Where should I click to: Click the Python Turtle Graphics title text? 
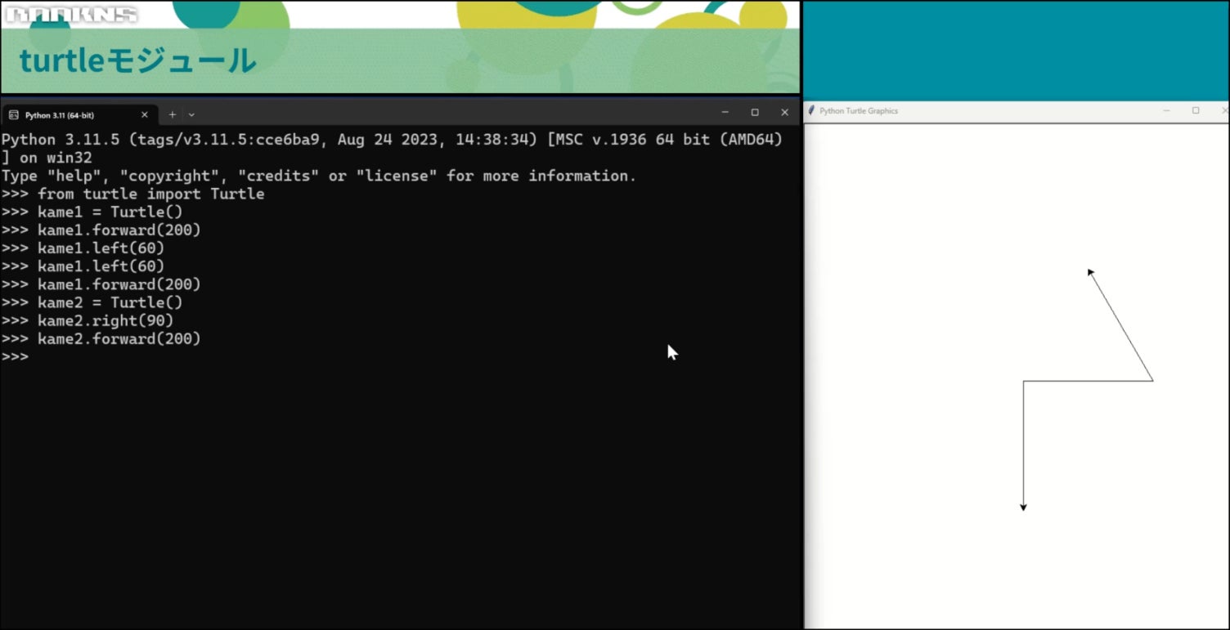[x=859, y=110]
